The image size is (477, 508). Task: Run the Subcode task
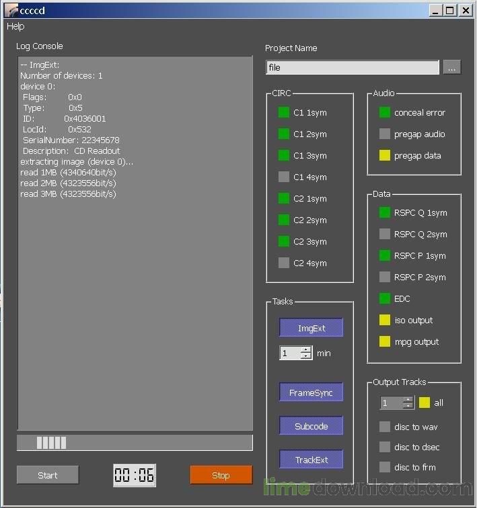coord(311,426)
